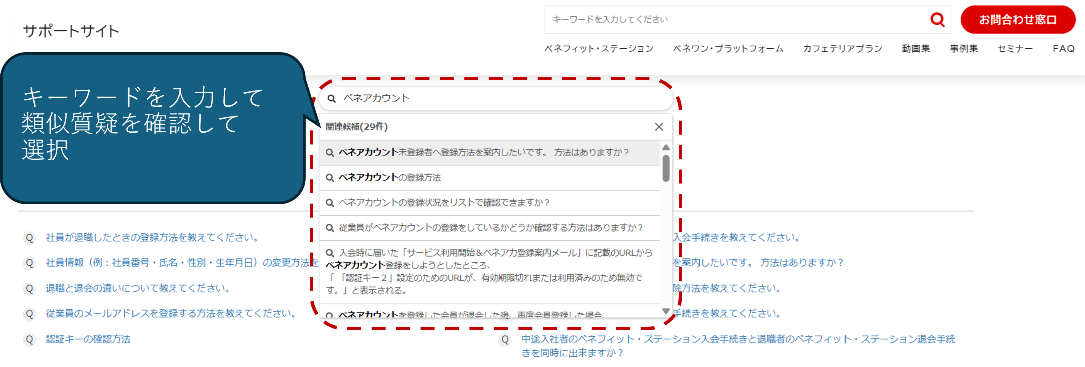Click scroll down arrow of suggestions list

point(666,311)
